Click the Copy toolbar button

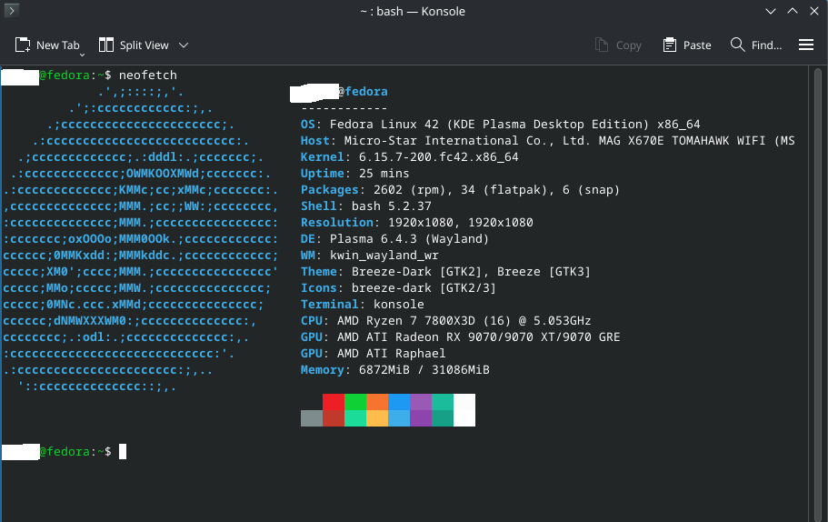coord(618,45)
